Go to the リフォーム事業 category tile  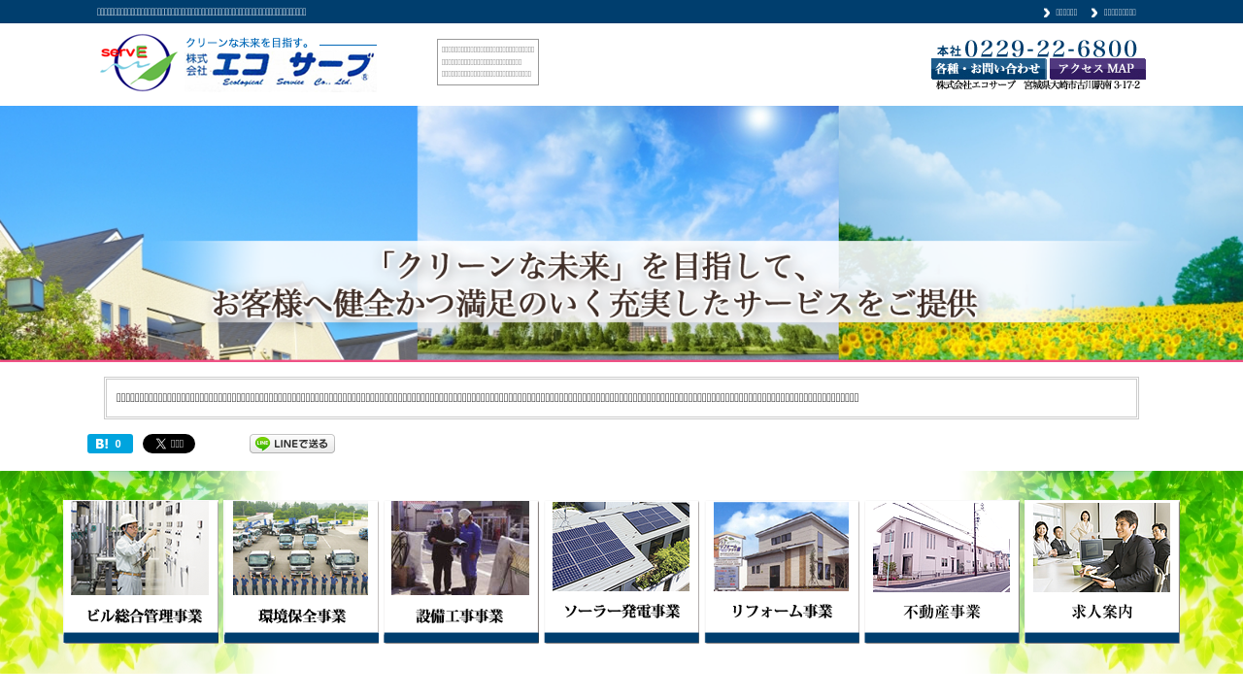pyautogui.click(x=782, y=572)
